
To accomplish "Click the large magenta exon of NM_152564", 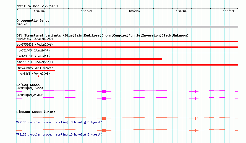I will (104, 92).
